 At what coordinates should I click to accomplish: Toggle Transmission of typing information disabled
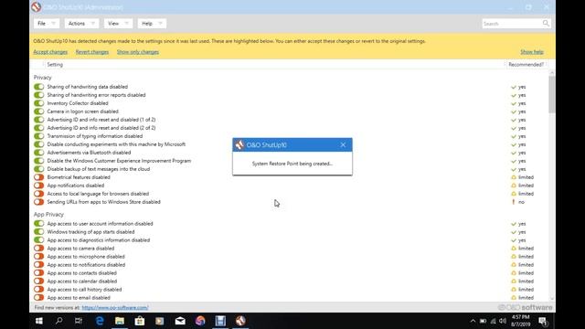38,136
